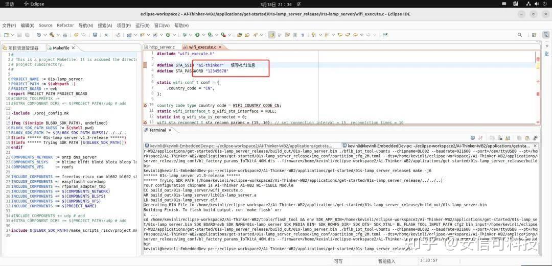The height and width of the screenshot is (266, 552).
Task: Click the New C Source File icon
Action: 155,35
